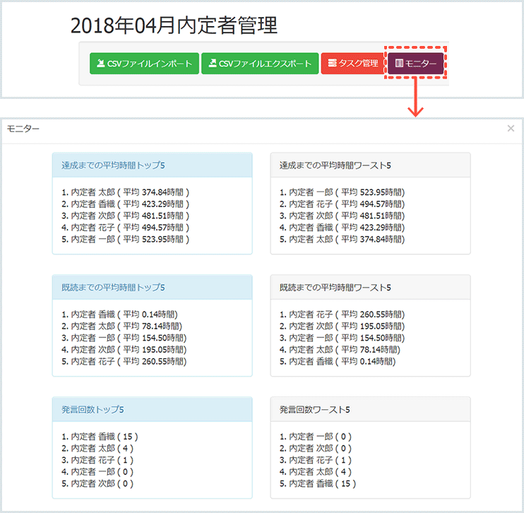This screenshot has height=513, width=524.
Task: Choose the 発言回数ワースト5 panel heading
Action: [x=314, y=409]
